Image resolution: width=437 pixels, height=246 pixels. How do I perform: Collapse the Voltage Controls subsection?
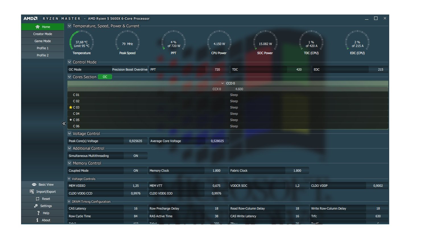click(69, 179)
